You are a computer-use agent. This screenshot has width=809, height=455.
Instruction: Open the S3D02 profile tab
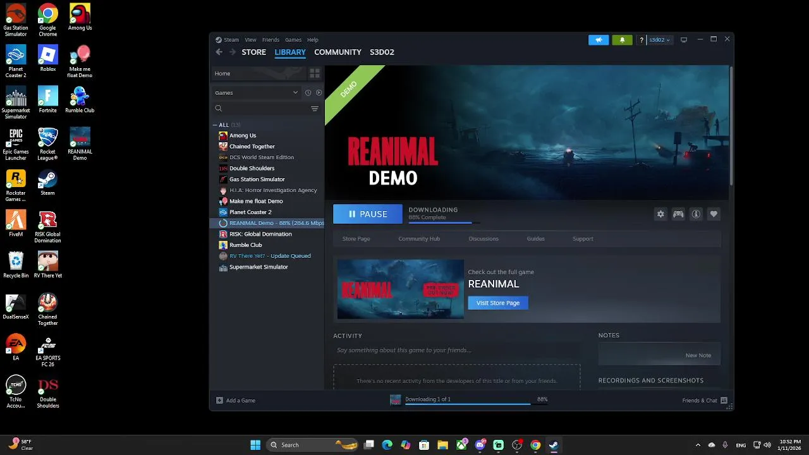[382, 52]
